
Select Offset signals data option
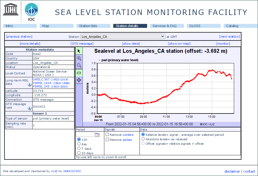pos(143,143)
